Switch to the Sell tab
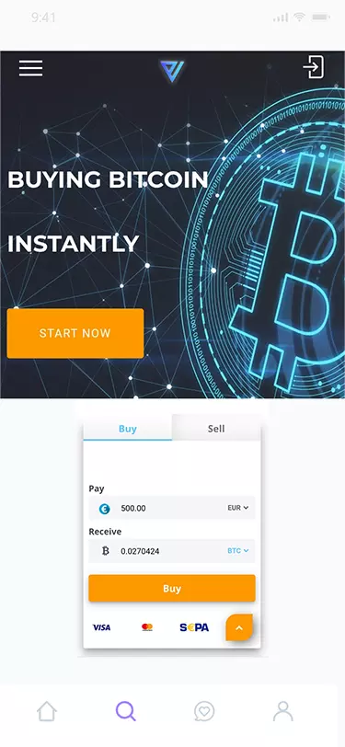The image size is (345, 747). [216, 429]
